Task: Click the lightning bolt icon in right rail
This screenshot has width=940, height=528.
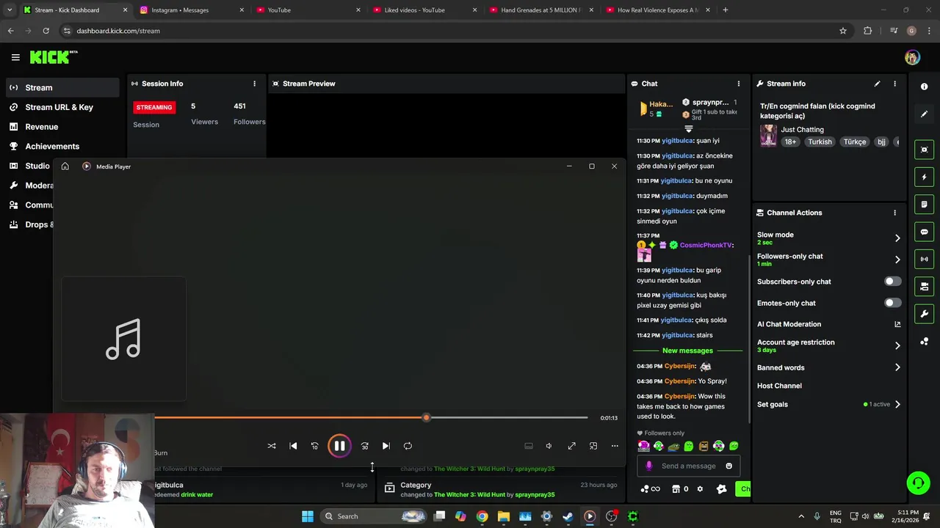Action: pos(924,177)
